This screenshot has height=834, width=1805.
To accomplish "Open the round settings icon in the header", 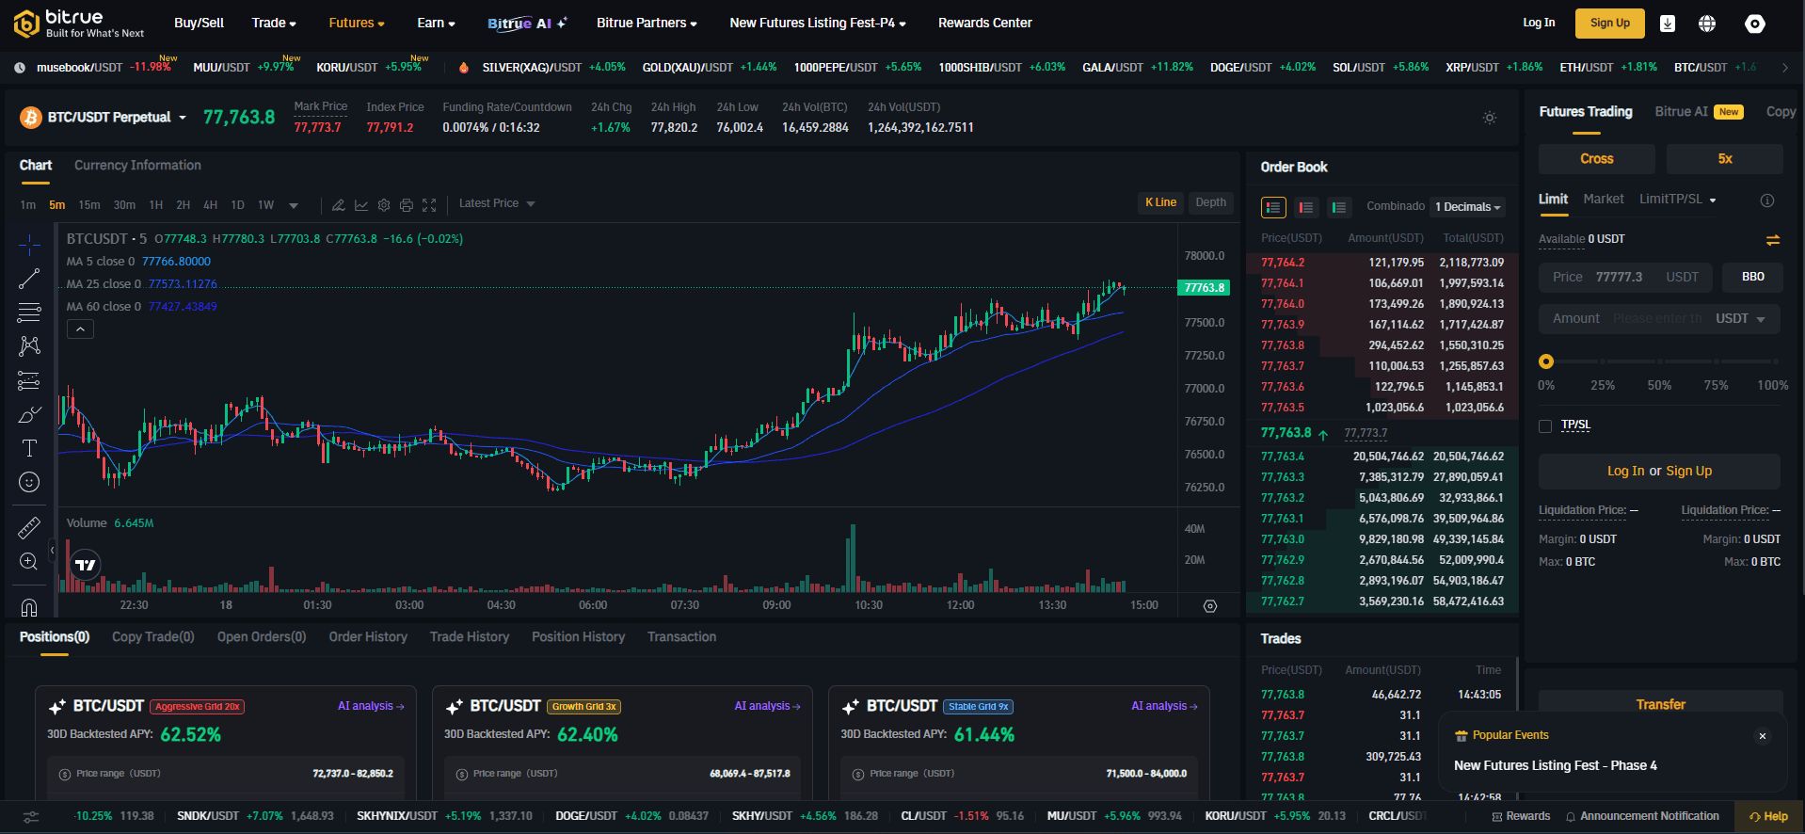I will pos(1755,24).
